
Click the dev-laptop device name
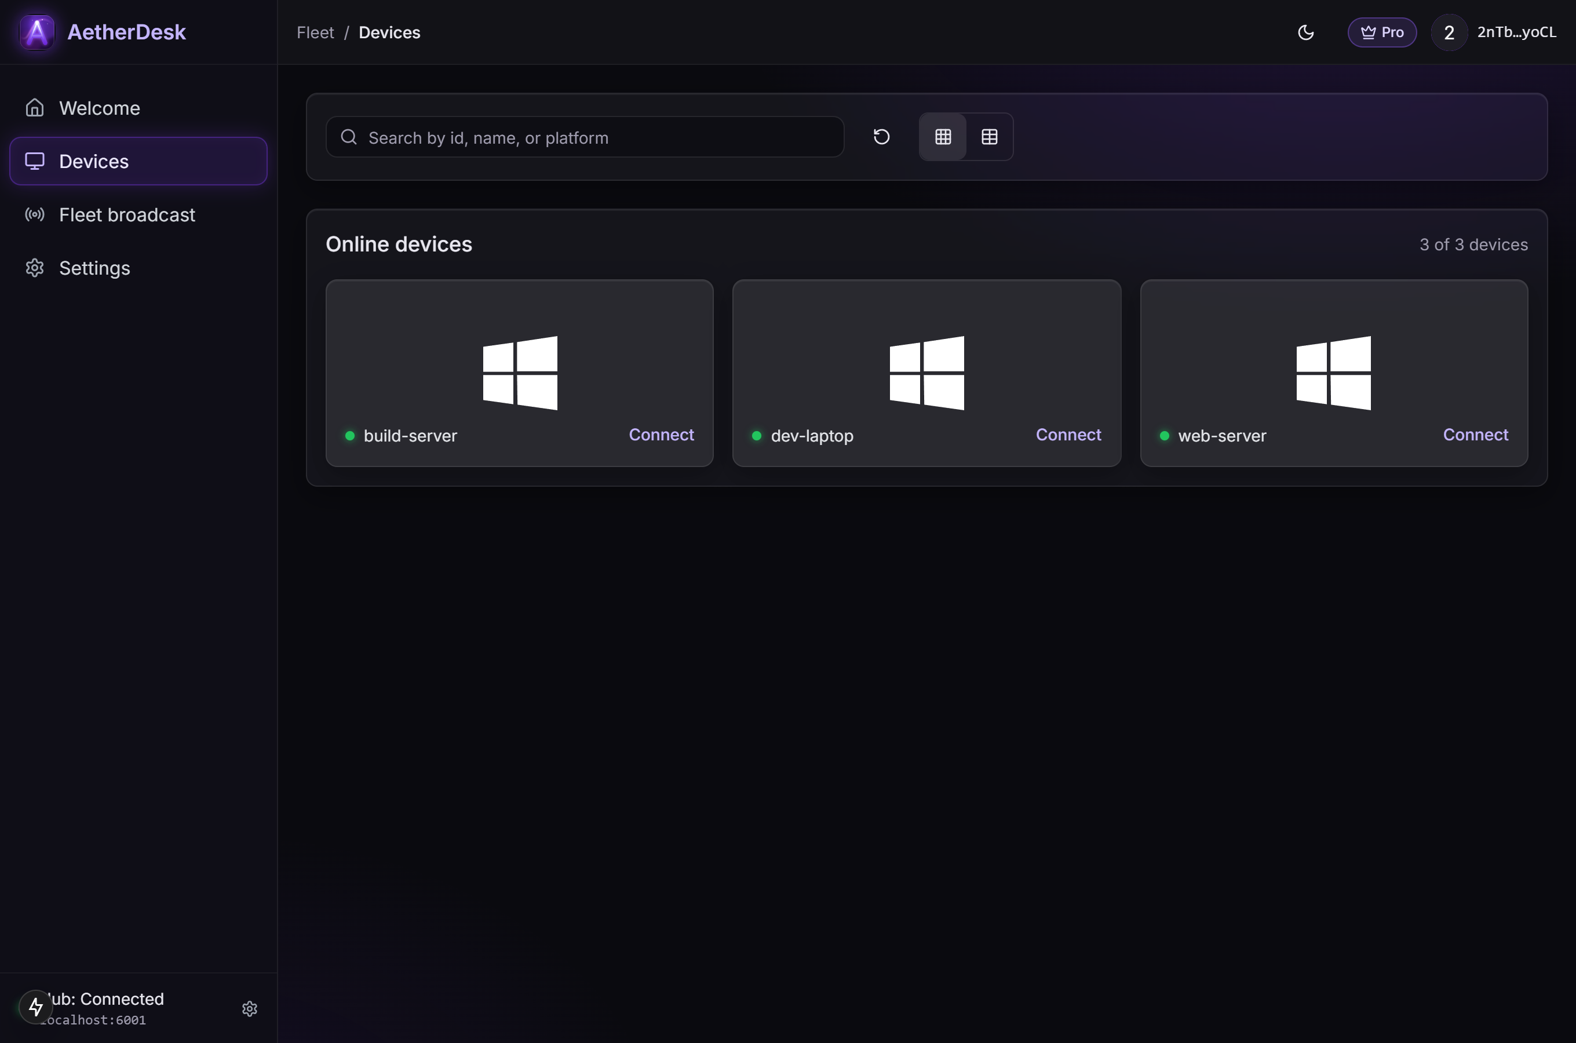(812, 436)
